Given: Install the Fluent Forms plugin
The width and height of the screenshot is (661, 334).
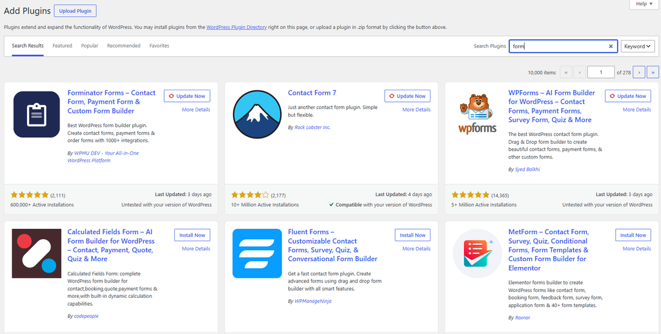Looking at the screenshot, I should point(412,235).
